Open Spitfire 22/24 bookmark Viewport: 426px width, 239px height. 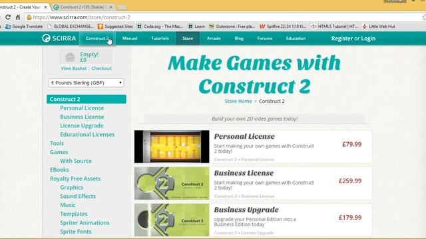click(282, 27)
